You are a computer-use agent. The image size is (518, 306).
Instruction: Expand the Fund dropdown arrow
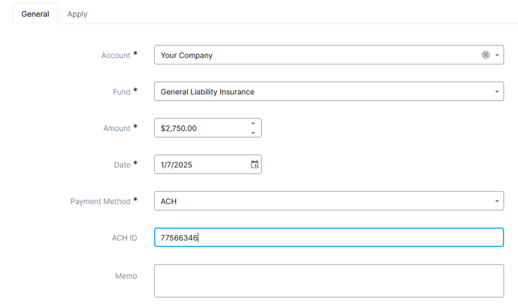497,91
